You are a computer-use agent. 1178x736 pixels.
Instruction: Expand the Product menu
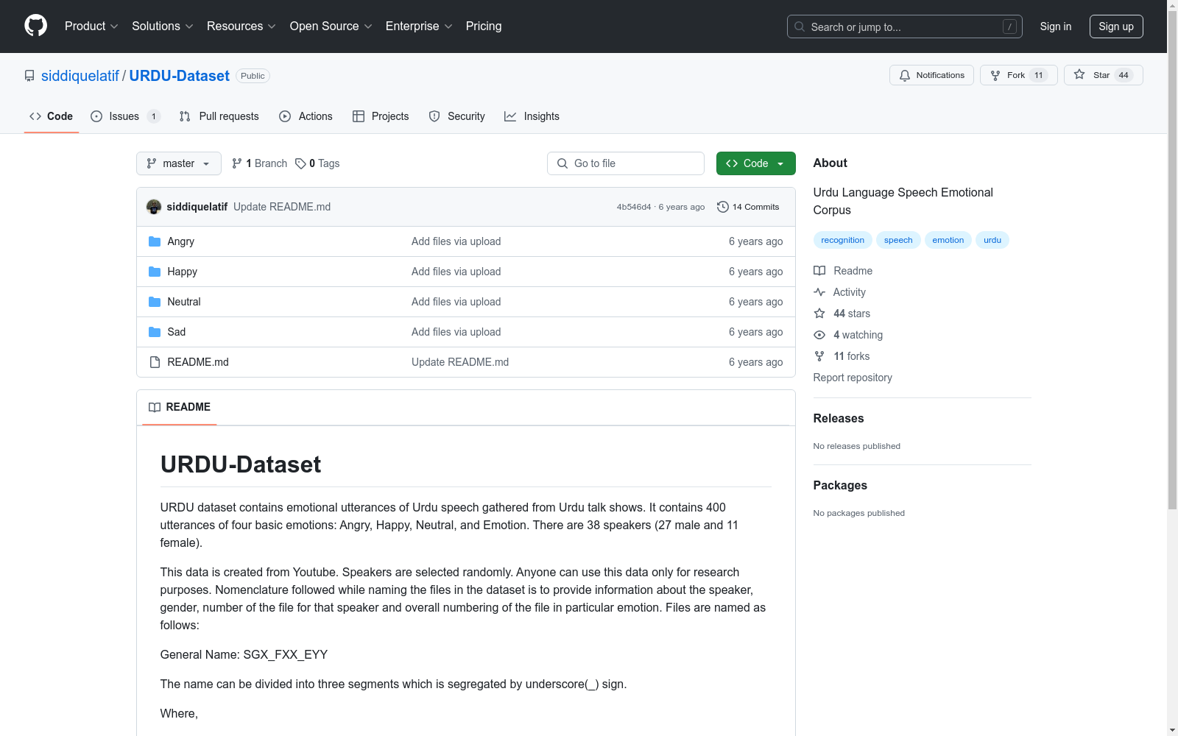click(x=91, y=26)
